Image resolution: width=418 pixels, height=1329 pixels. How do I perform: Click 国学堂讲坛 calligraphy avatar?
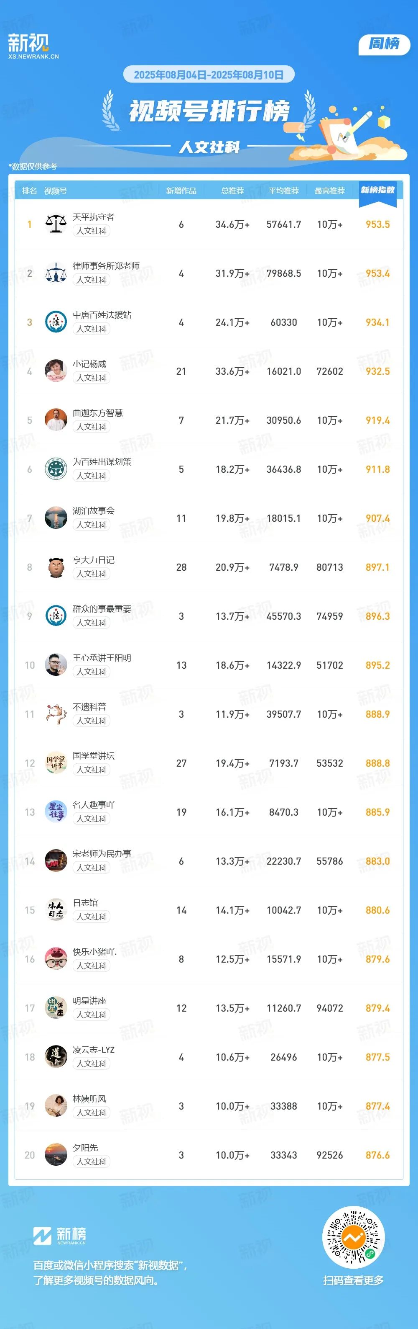click(x=56, y=763)
